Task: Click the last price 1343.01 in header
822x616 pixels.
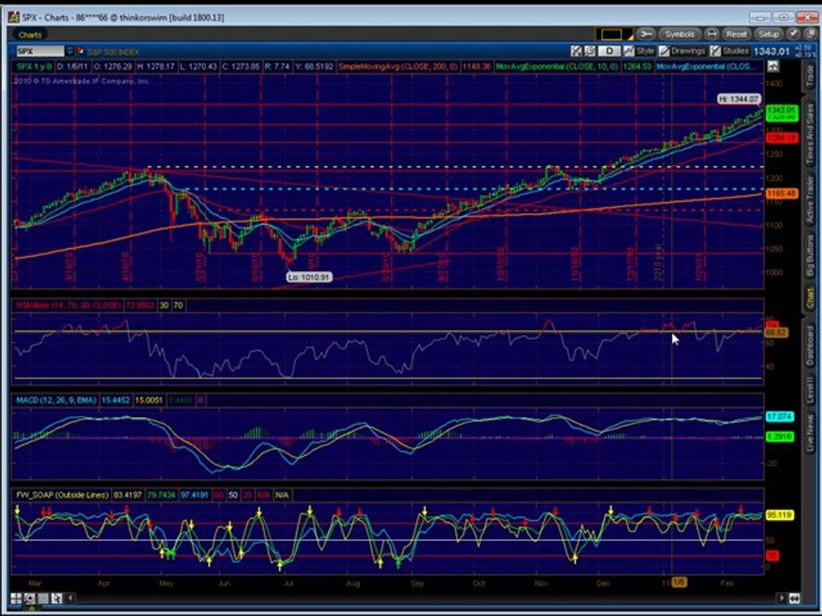Action: [x=771, y=51]
